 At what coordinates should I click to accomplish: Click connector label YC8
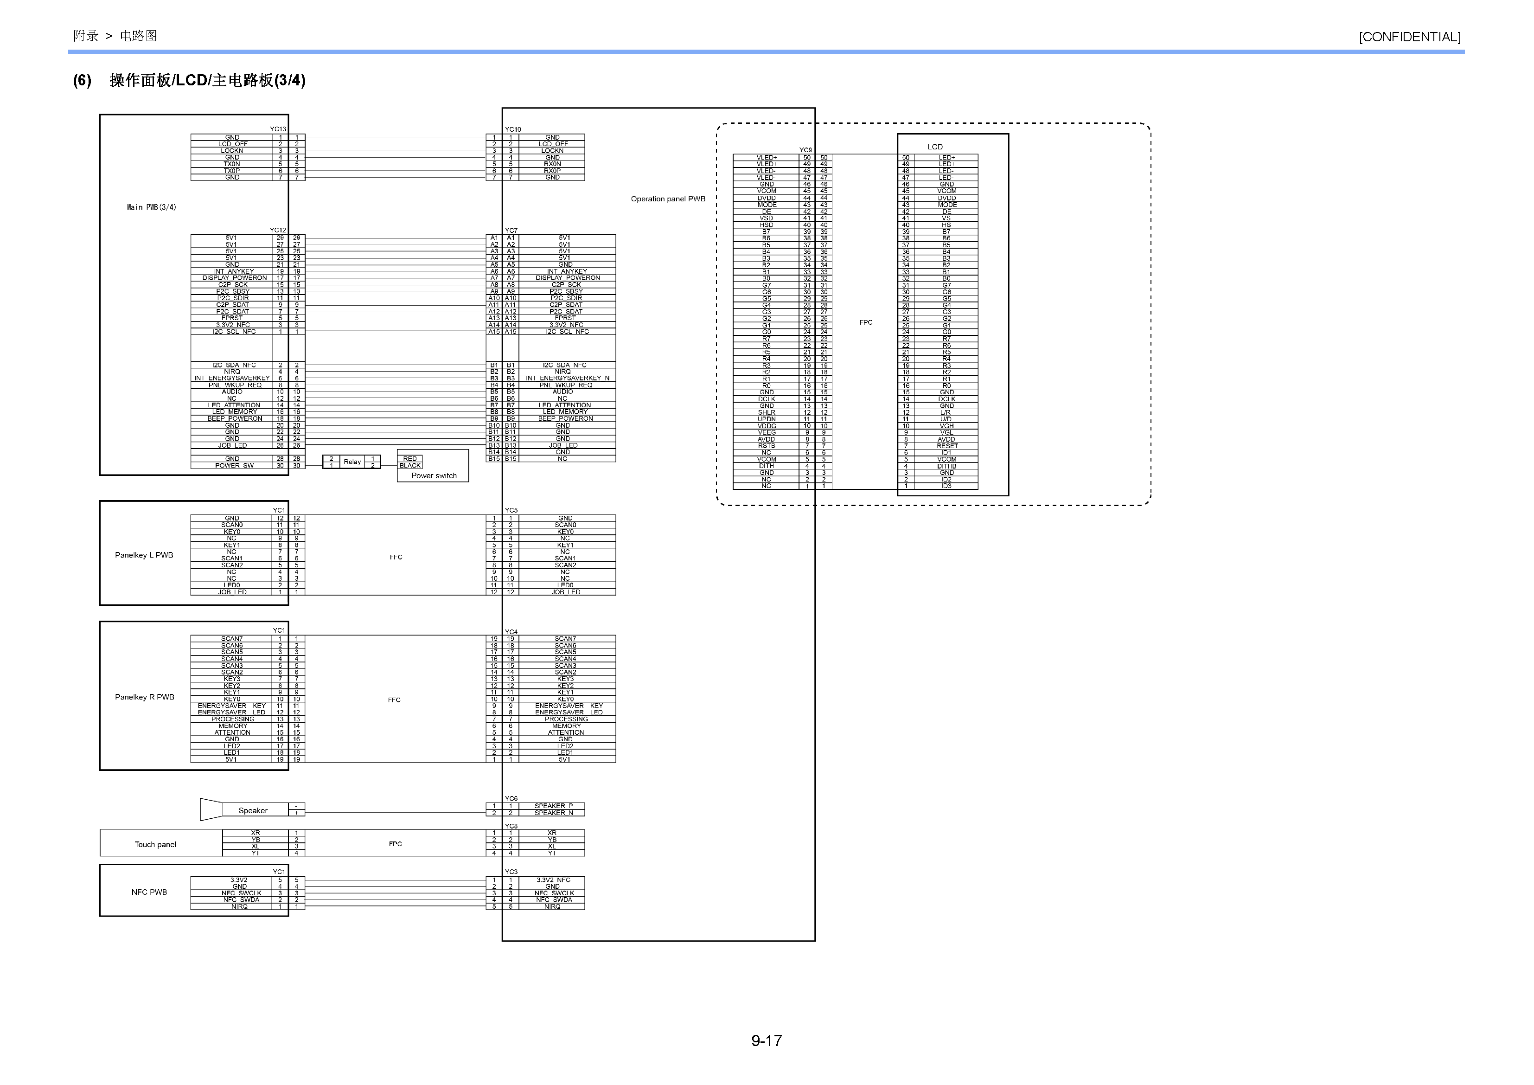click(511, 826)
